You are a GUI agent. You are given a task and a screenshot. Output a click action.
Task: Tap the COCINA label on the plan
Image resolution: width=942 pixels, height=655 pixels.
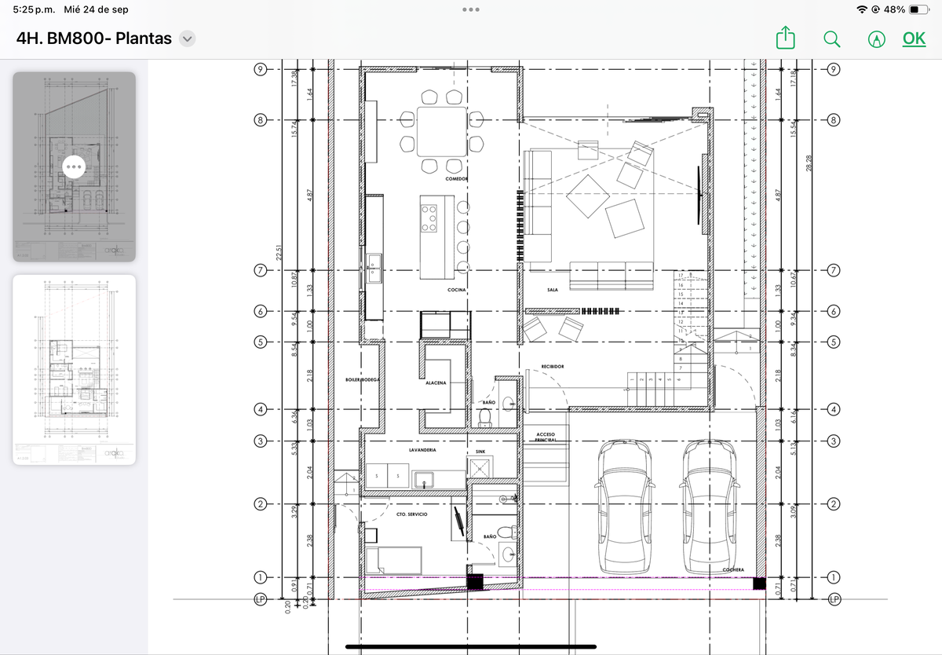456,291
